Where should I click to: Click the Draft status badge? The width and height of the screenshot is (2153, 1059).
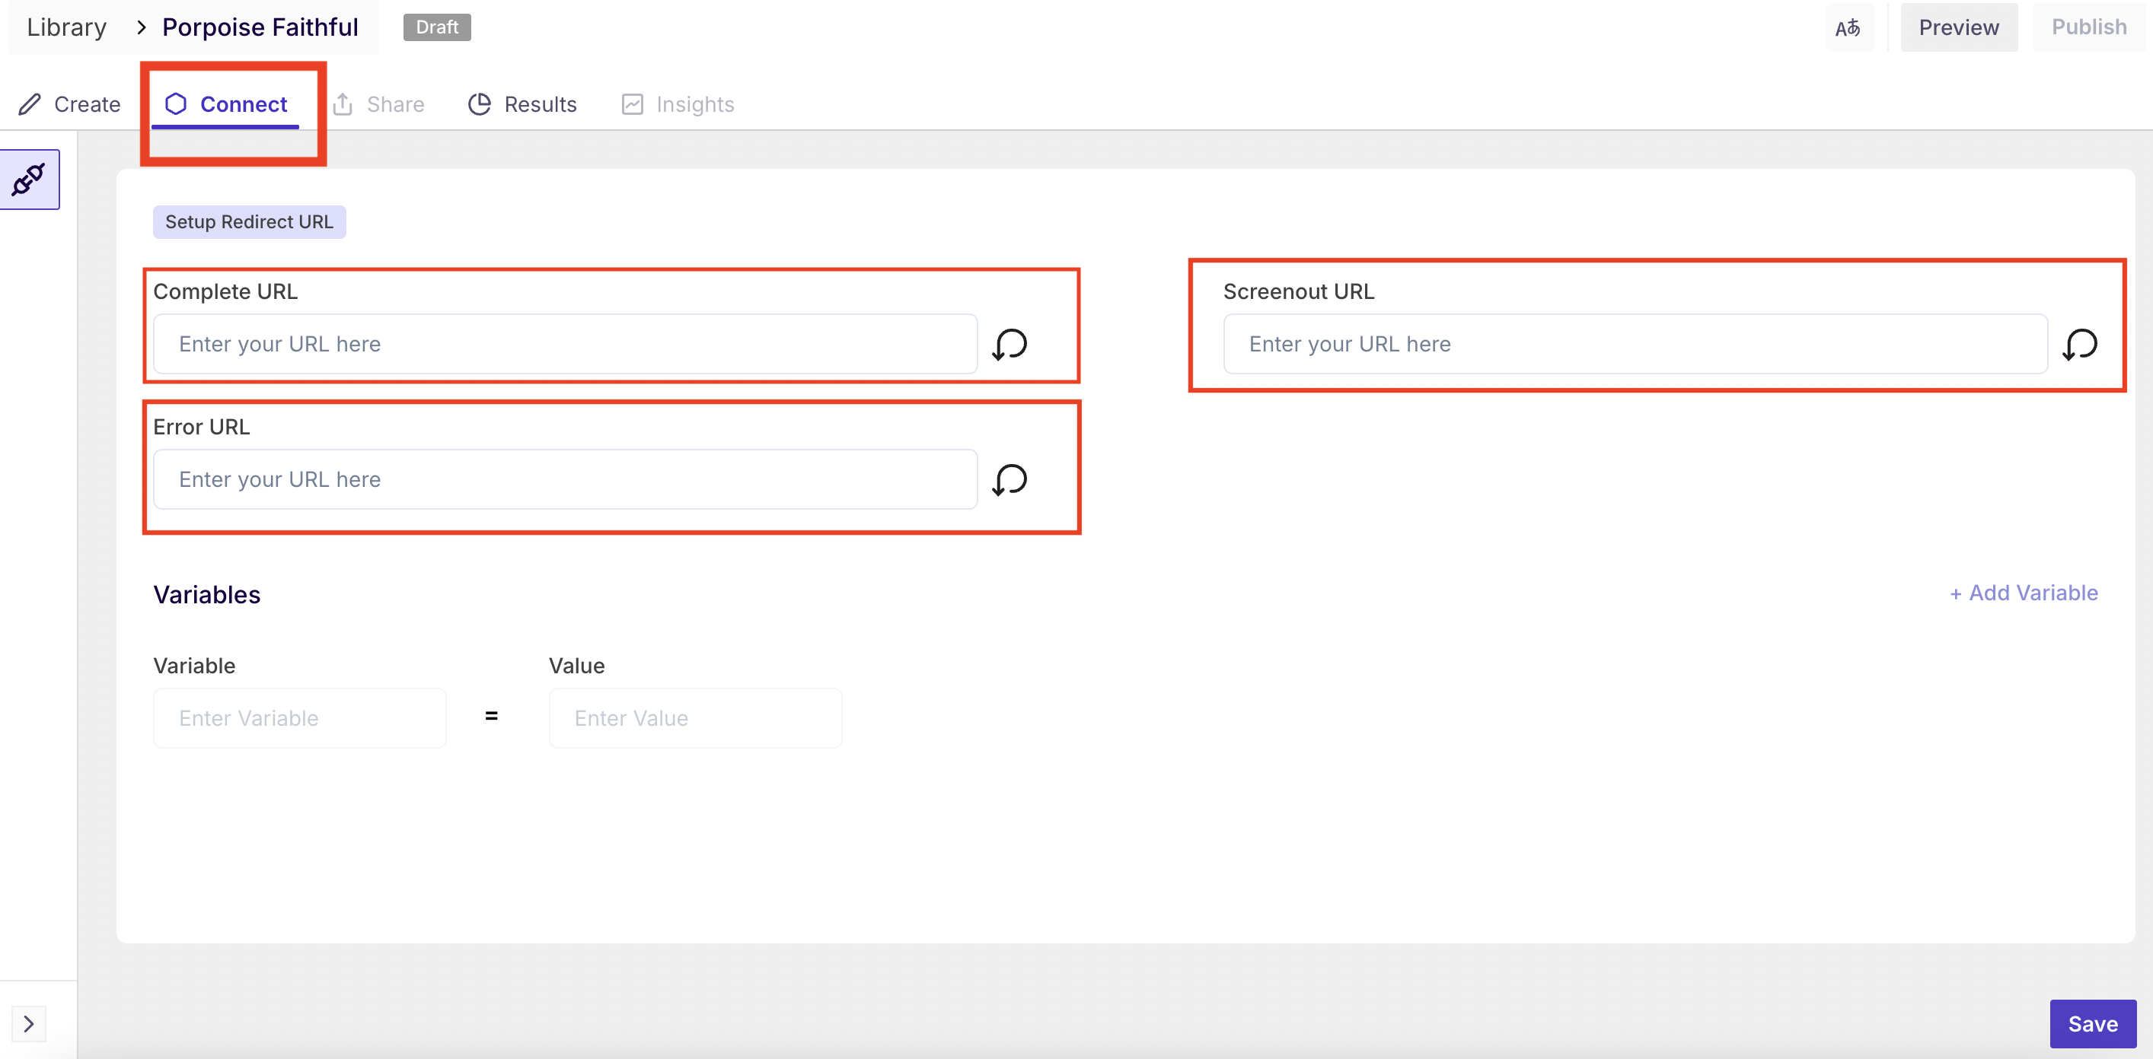(437, 27)
